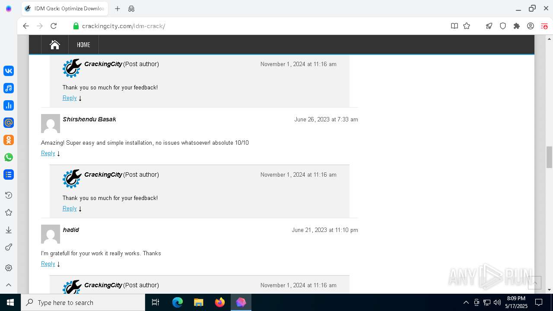
Task: Open Task View on the taskbar
Action: (156, 302)
